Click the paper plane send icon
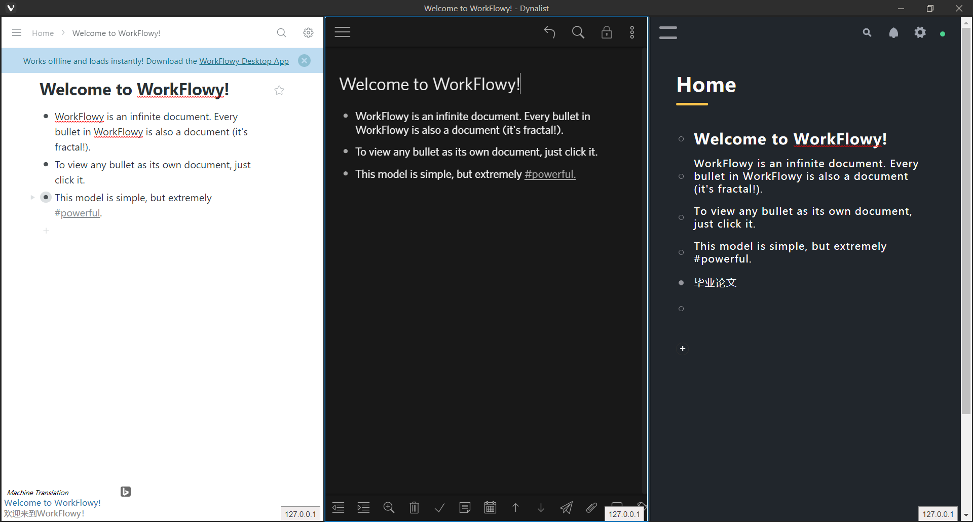Viewport: 973px width, 522px height. [566, 507]
